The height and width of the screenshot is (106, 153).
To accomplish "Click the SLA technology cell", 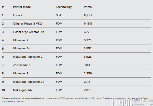I will [x=59, y=15].
